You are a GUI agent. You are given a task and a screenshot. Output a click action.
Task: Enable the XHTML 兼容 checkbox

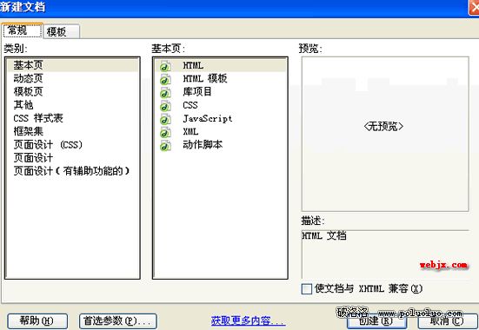pos(306,289)
